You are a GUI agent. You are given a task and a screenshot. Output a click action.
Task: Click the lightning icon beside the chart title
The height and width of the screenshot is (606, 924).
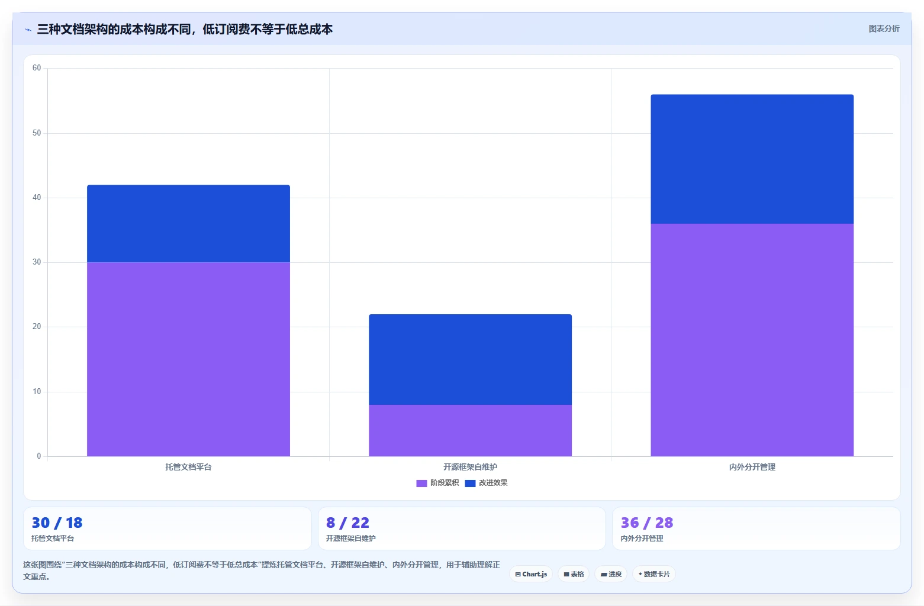28,30
